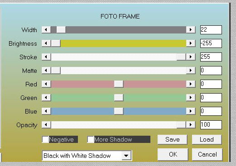Screen dimensions: 236x166
Task: Click the Red slider thumb
Action: [119, 84]
